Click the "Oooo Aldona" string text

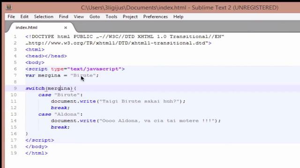click(158, 121)
